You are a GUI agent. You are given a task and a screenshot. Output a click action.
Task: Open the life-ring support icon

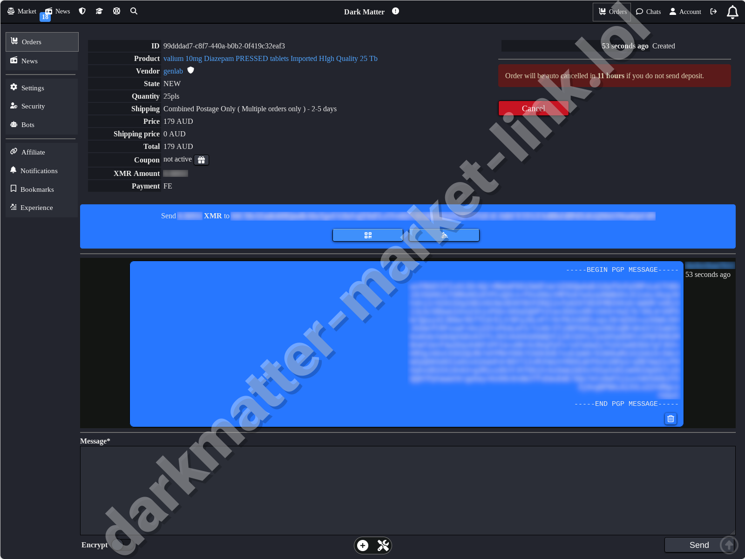116,11
